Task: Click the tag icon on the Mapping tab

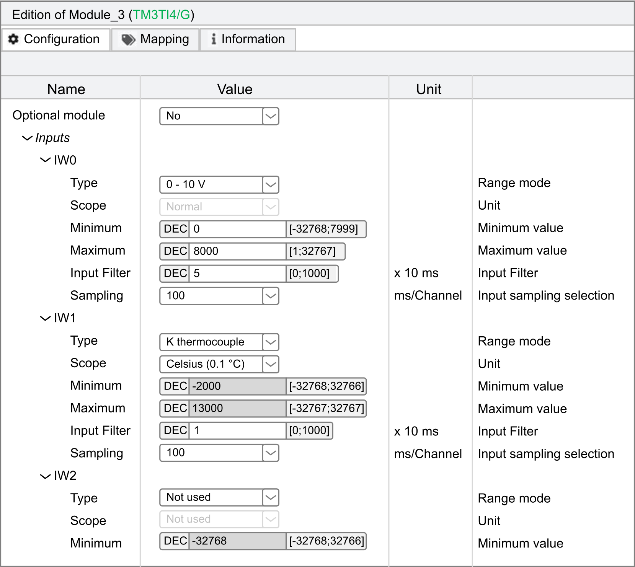Action: click(128, 39)
